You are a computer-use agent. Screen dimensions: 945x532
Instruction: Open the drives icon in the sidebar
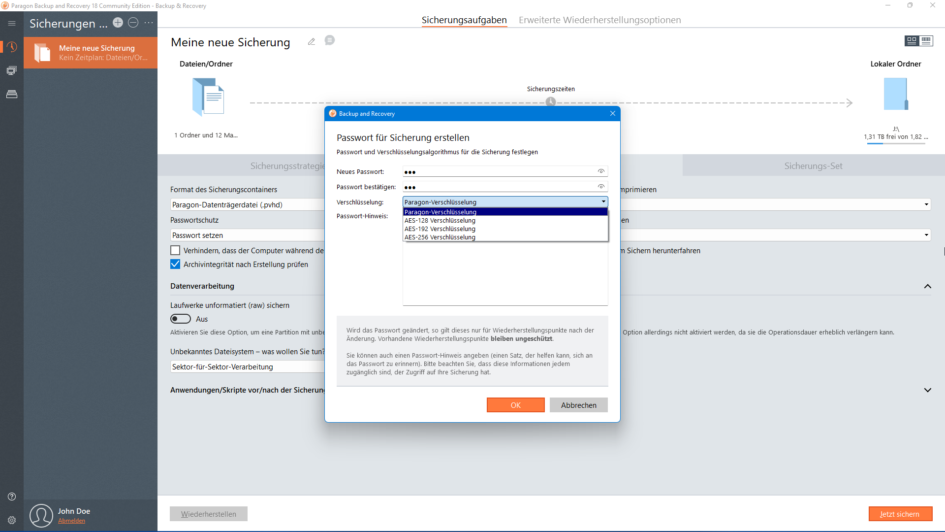tap(12, 94)
